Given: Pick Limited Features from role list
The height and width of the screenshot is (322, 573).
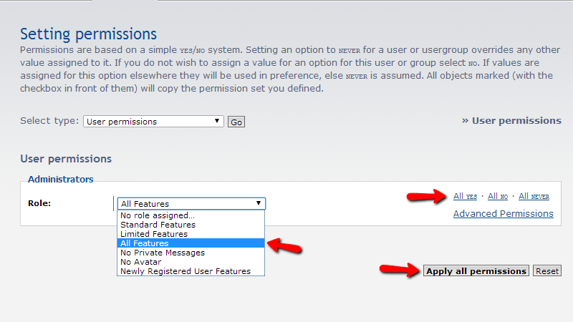Looking at the screenshot, I should [154, 234].
